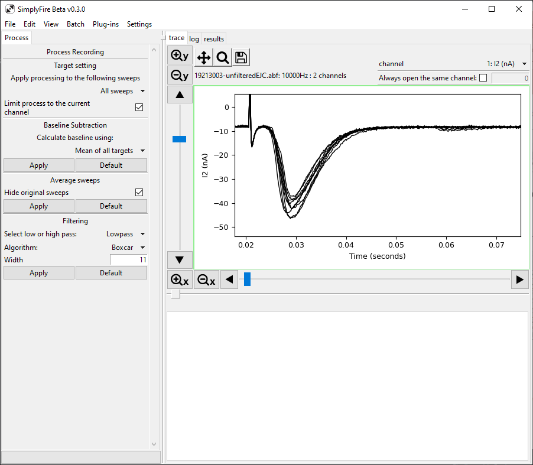Viewport: 533px width, 465px height.
Task: Pan the trace right with right arrow
Action: point(520,279)
